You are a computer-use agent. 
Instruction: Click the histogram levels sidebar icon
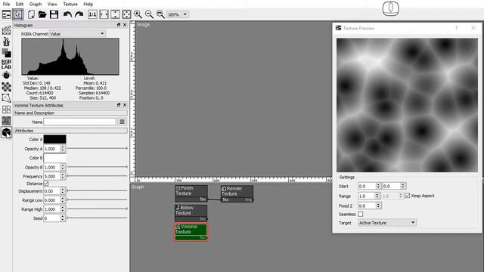click(x=6, y=42)
